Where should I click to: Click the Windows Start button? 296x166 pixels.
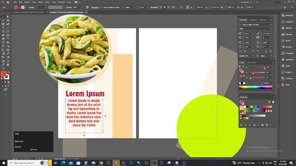click(x=4, y=163)
